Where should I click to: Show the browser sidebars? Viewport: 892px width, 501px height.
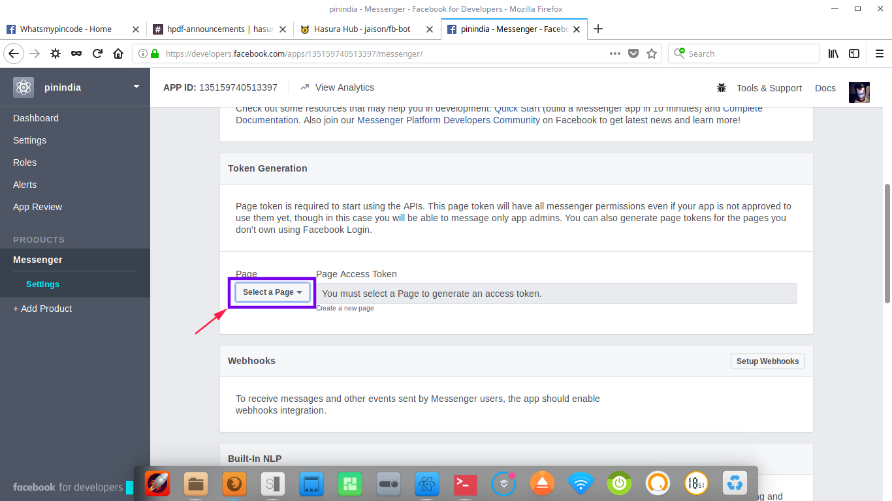point(854,53)
